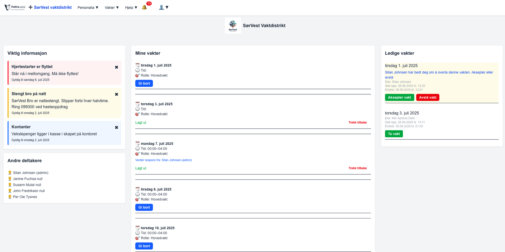The width and height of the screenshot is (505, 252).
Task: Open the Hjelp dropdown
Action: point(131,7)
